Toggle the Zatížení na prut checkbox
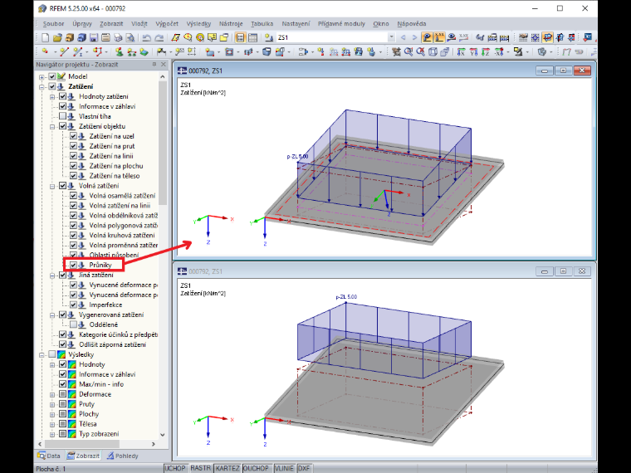 point(73,146)
